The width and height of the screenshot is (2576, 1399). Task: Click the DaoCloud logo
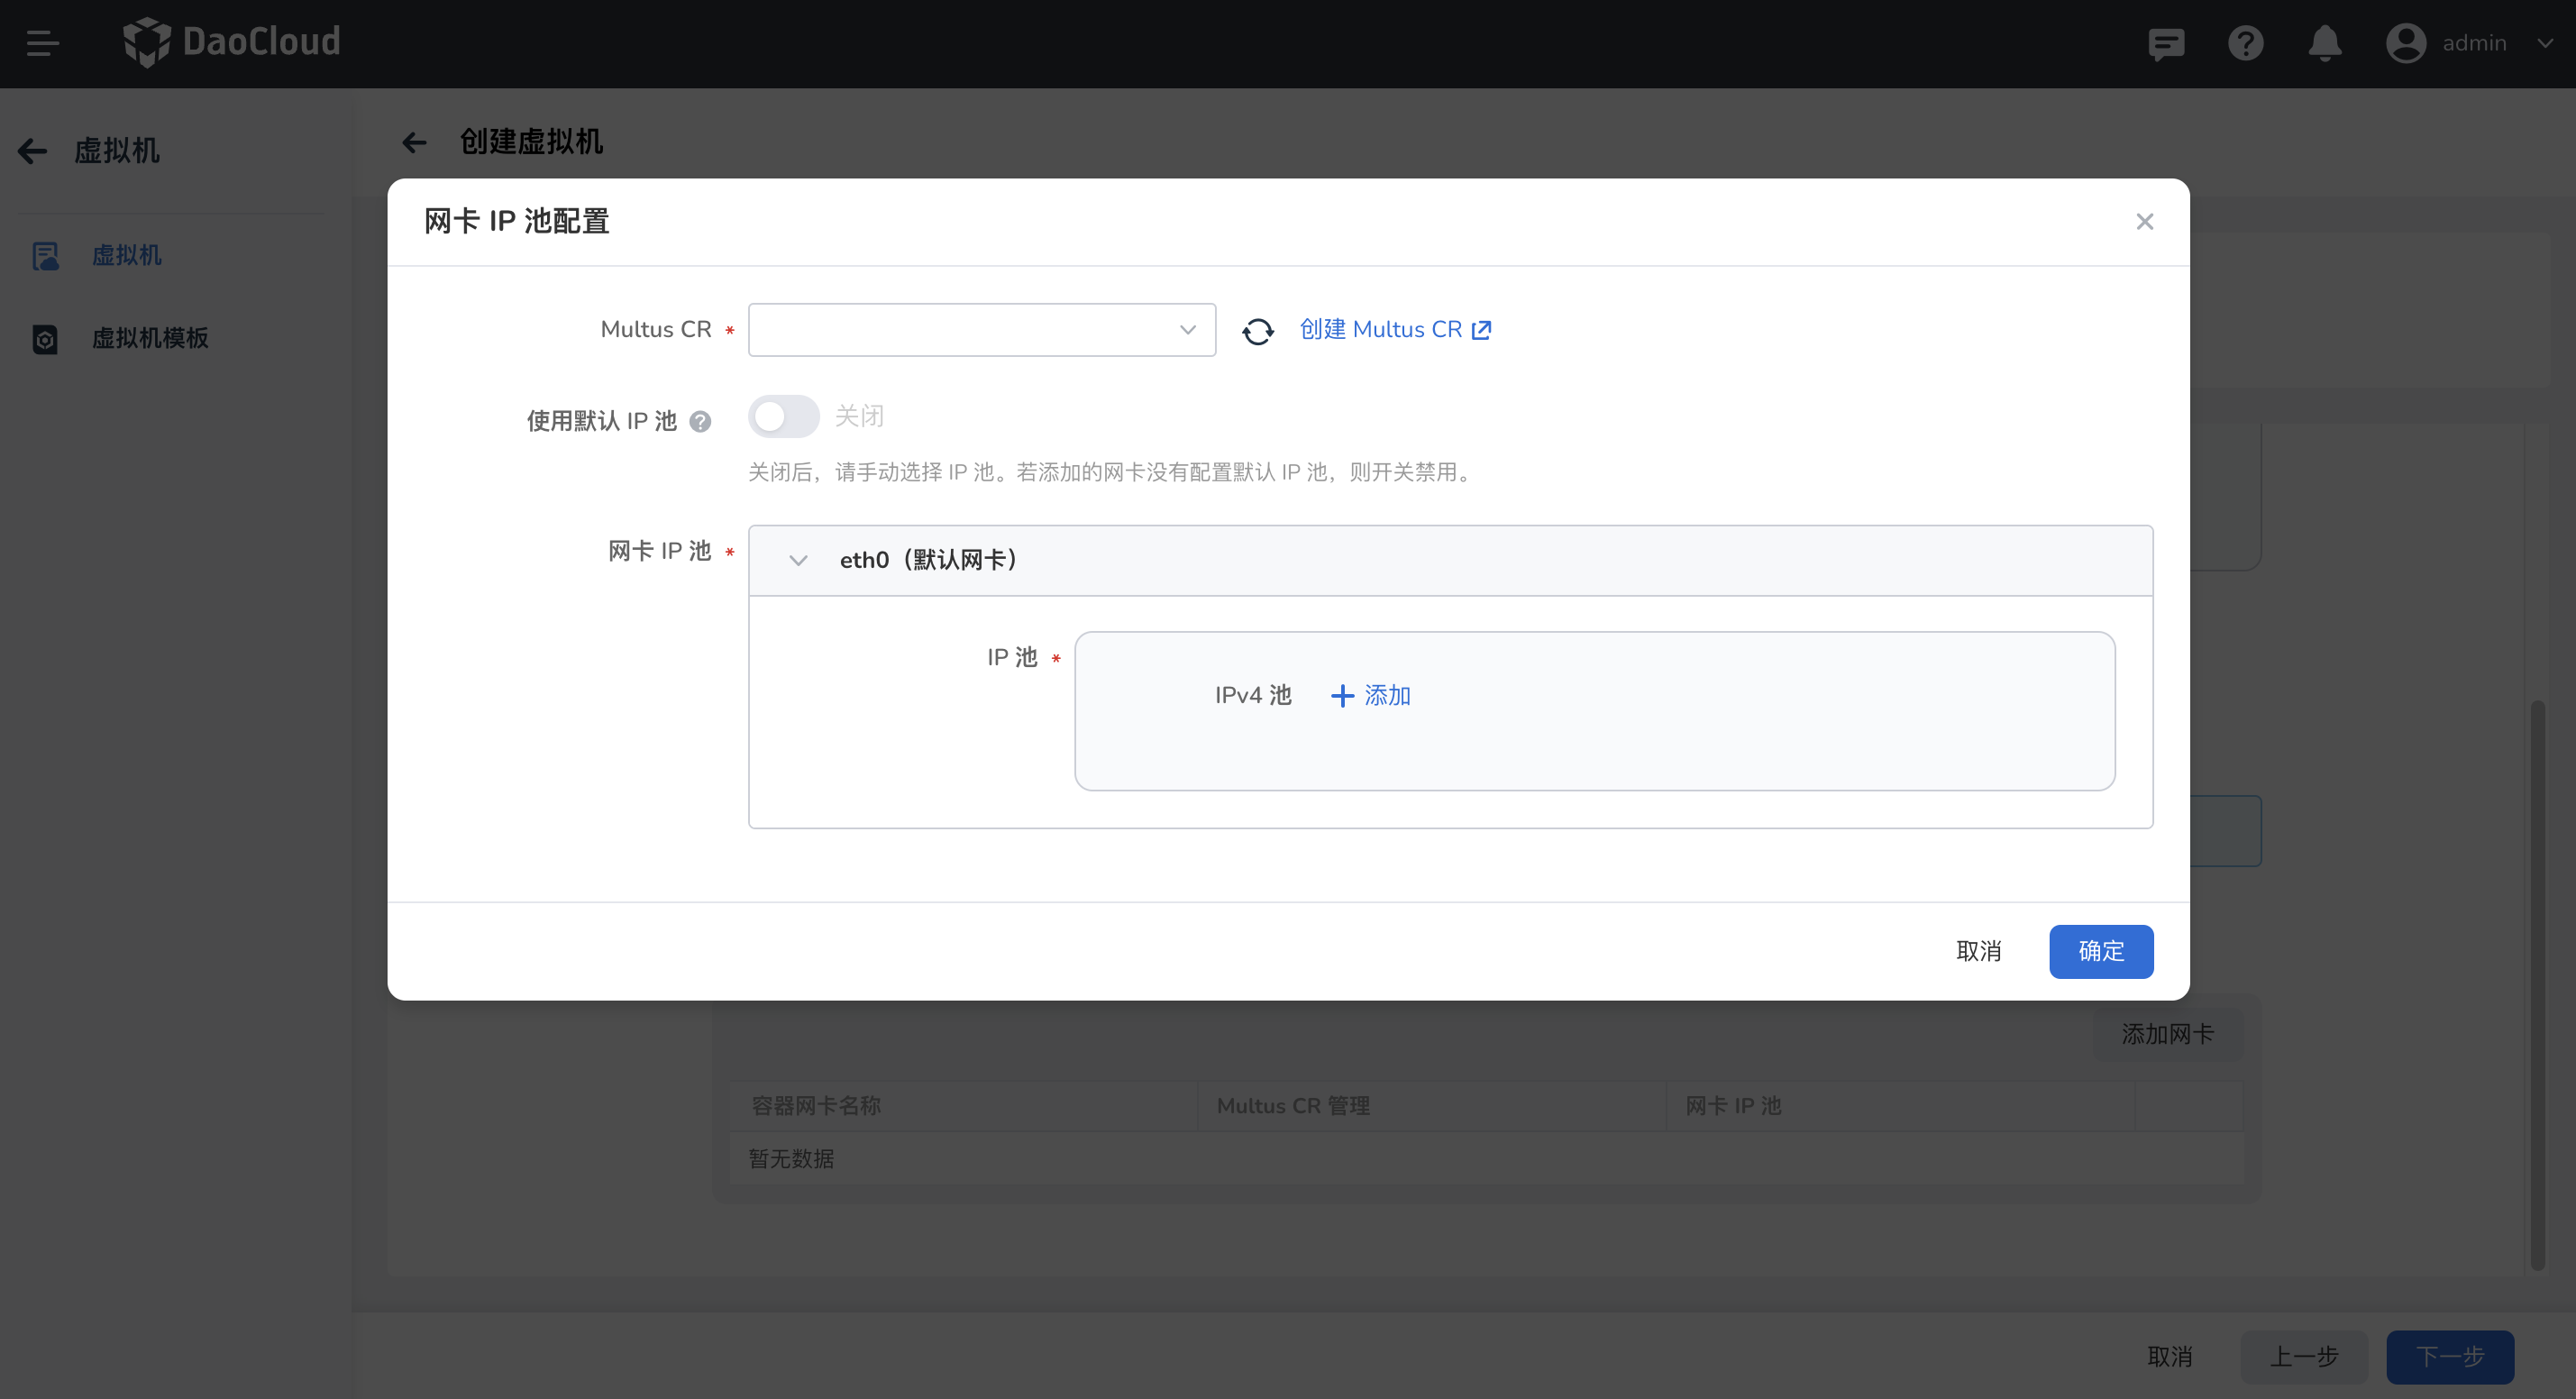[x=231, y=42]
